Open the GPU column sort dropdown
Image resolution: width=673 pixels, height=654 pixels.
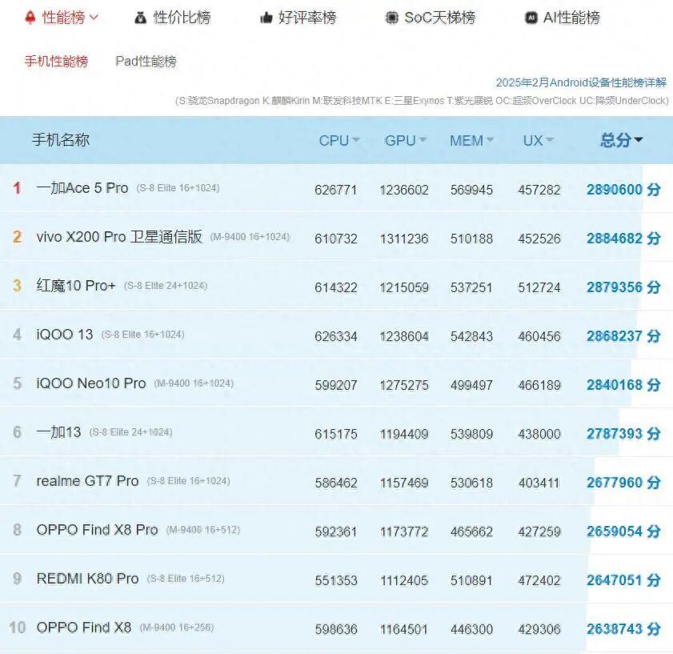click(x=423, y=140)
